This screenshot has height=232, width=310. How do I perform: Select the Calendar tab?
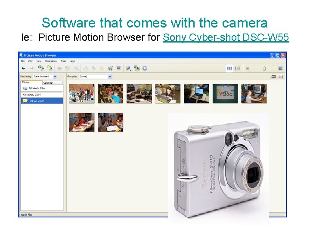[53, 82]
